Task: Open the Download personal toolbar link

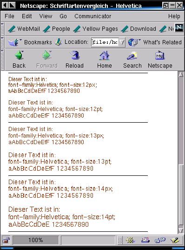Action: 139,29
